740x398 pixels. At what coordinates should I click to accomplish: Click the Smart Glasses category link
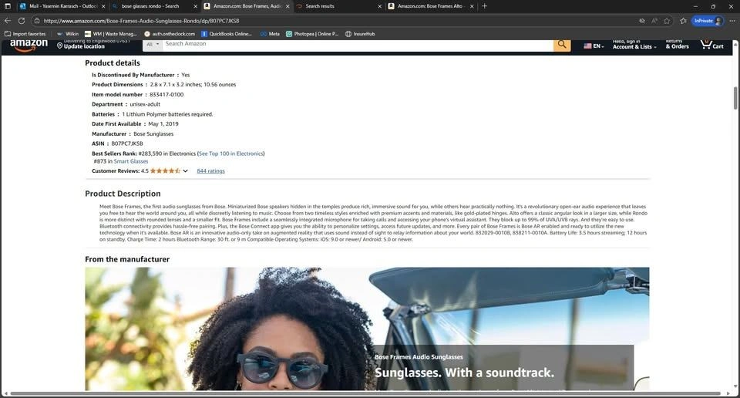[131, 161]
